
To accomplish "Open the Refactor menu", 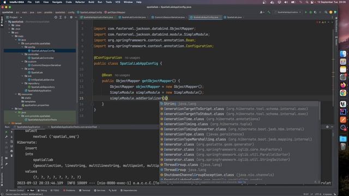I will tap(80, 2).
